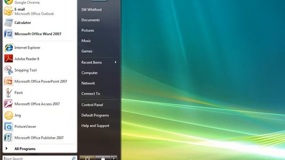This screenshot has width=285, height=160.
Task: Open Music folder link
Action: [x=86, y=41]
